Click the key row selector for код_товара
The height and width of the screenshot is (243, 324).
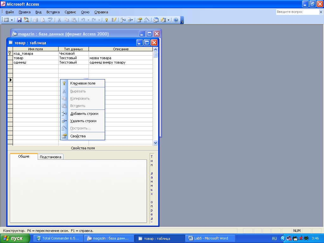pyautogui.click(x=10, y=53)
